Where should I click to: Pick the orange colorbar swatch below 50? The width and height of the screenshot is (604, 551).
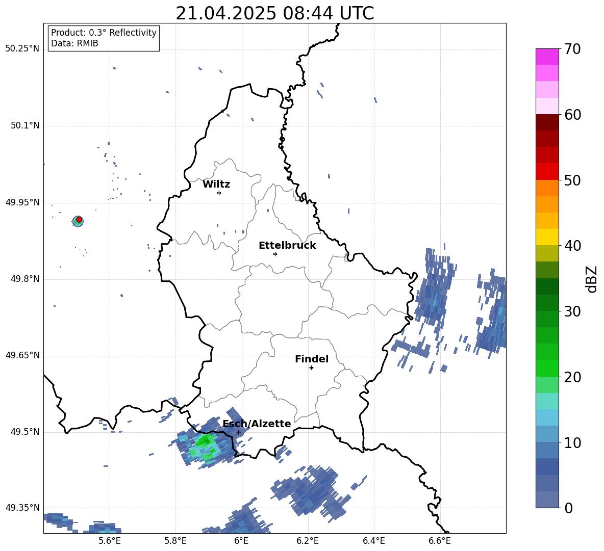pos(547,188)
